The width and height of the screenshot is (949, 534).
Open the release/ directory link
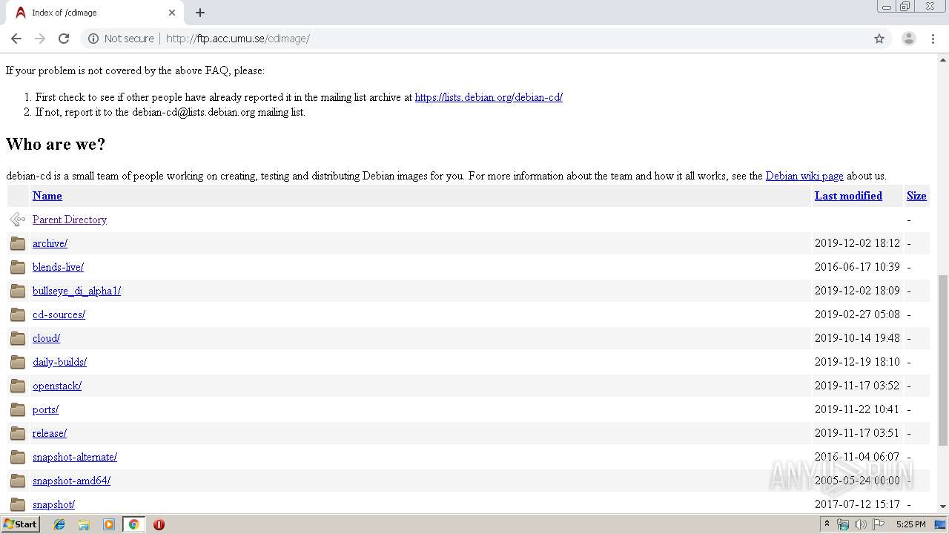point(50,433)
